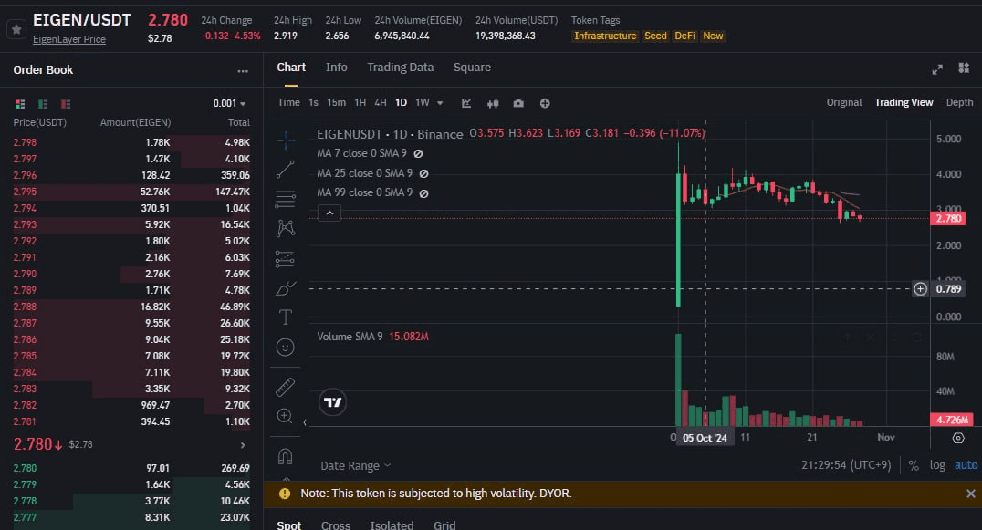The image size is (982, 530).
Task: Click the TradingView logo on the chart
Action: (332, 402)
